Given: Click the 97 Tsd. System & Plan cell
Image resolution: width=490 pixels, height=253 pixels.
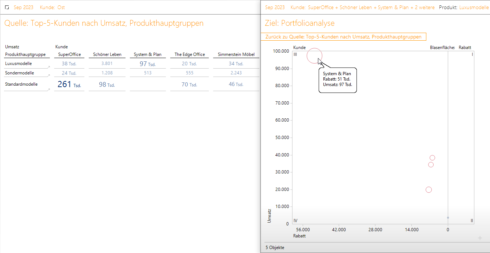Looking at the screenshot, I should point(147,64).
